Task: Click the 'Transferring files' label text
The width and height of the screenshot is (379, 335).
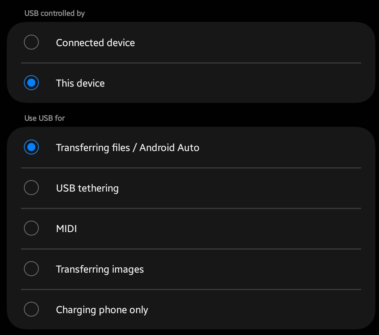Action: (x=93, y=147)
